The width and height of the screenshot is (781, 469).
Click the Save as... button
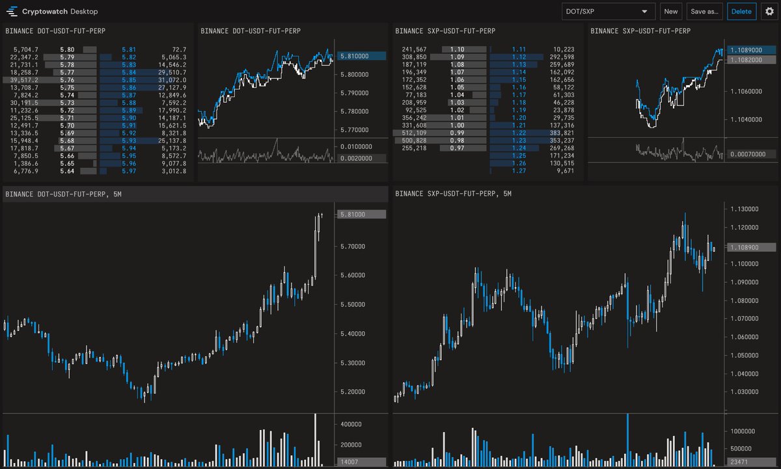[x=705, y=11]
